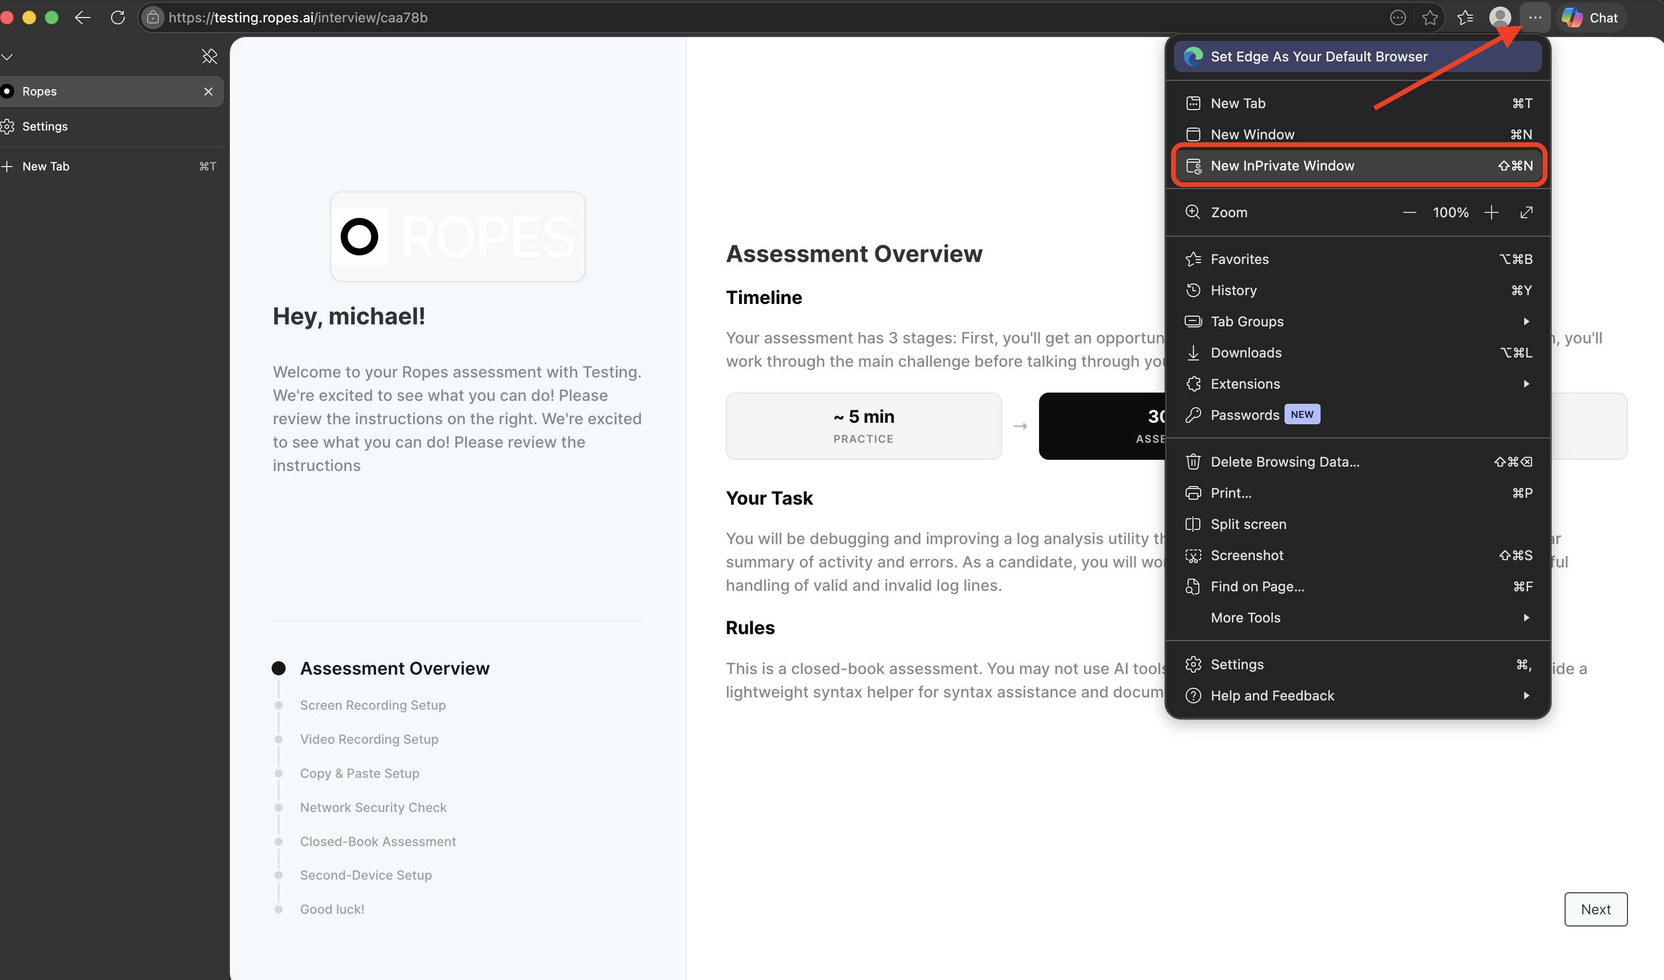Open Settings from the dropdown menu

[x=1358, y=664]
